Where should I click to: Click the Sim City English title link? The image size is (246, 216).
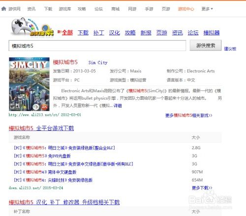98,62
